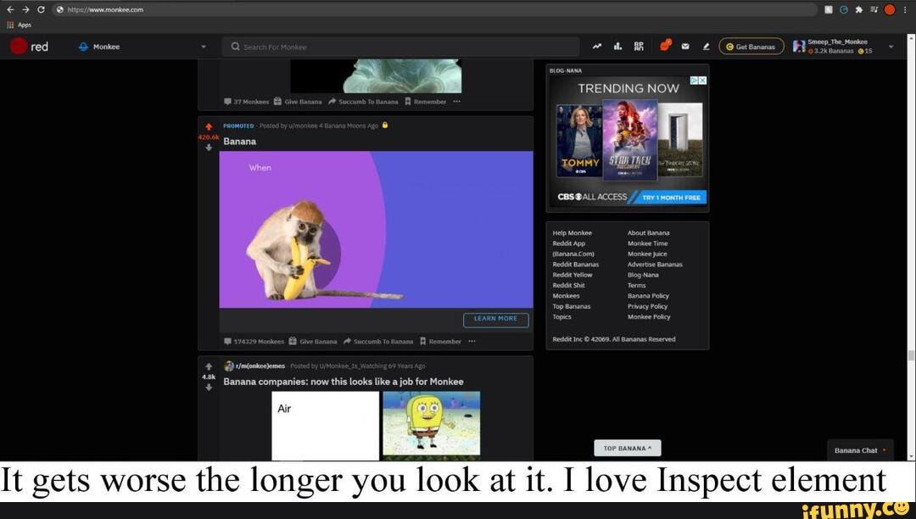The height and width of the screenshot is (519, 916).
Task: Click the trending arrow icon in header
Action: pos(598,47)
